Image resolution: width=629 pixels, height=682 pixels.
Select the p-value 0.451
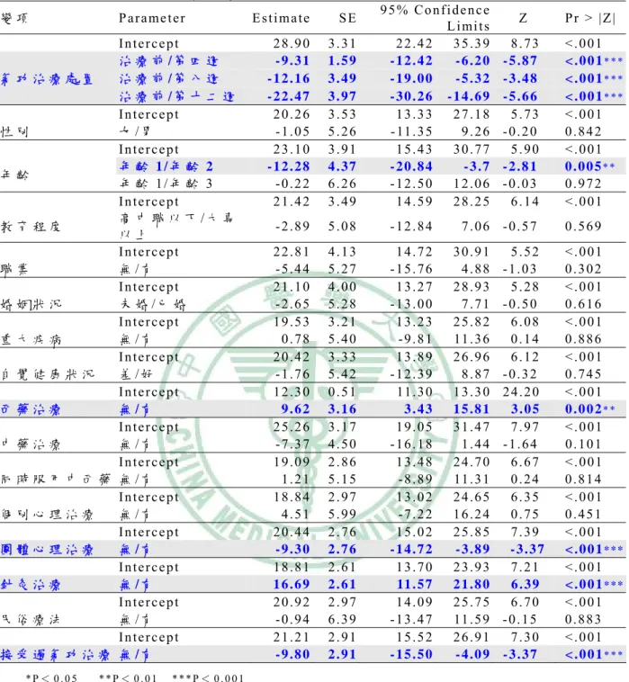(583, 514)
